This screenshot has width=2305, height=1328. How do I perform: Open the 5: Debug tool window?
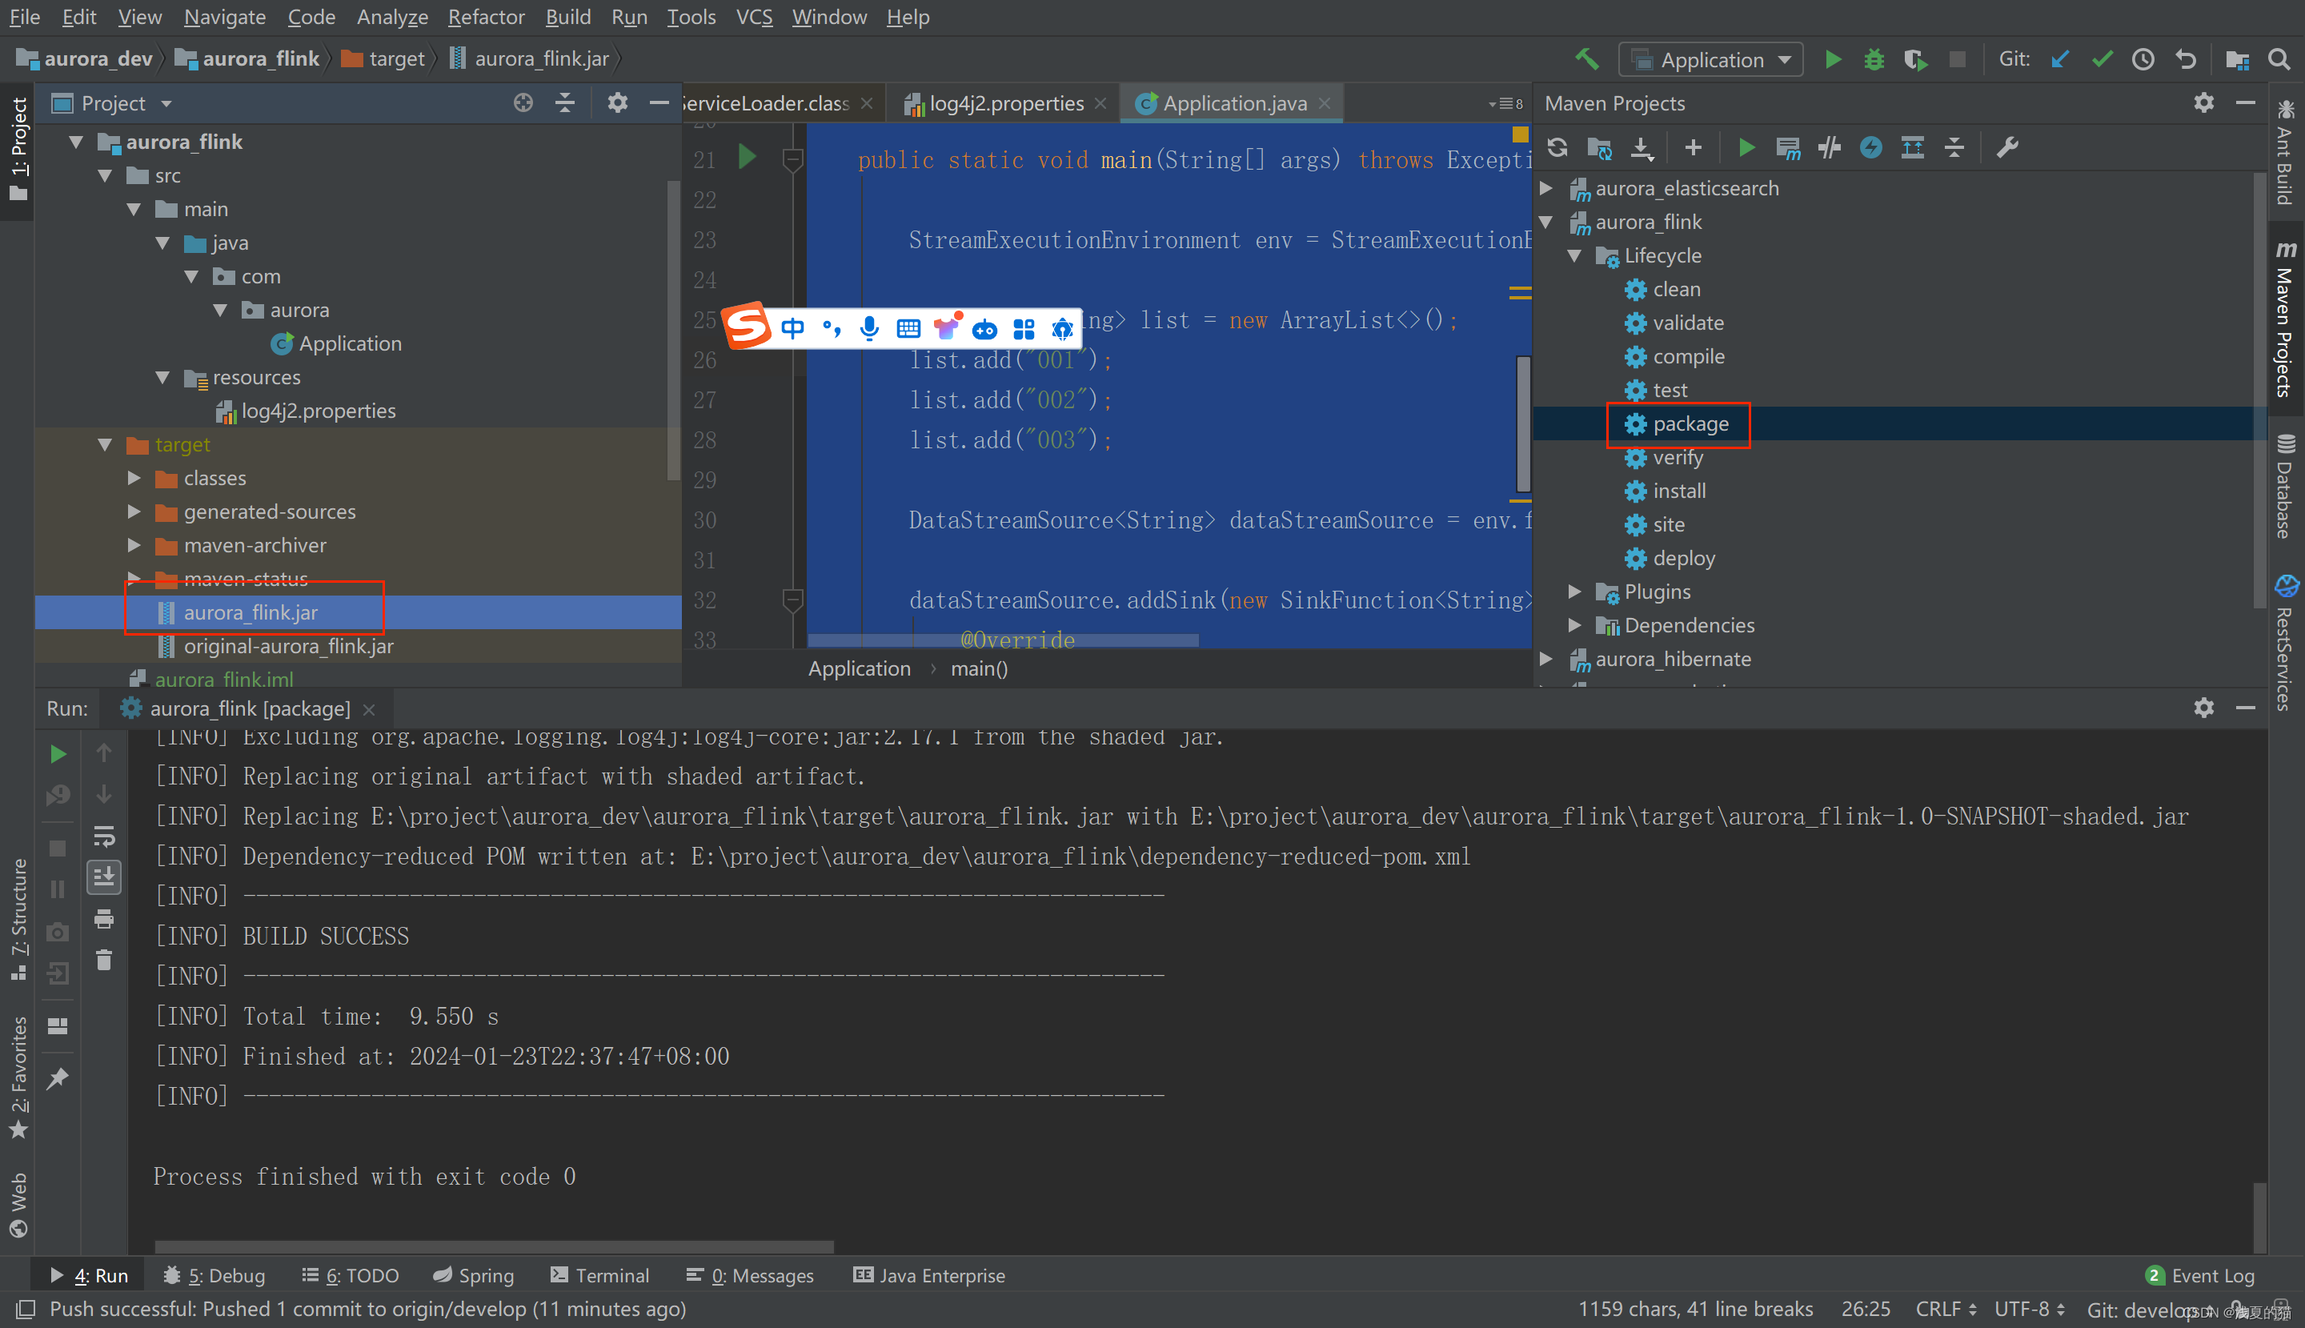coord(214,1275)
